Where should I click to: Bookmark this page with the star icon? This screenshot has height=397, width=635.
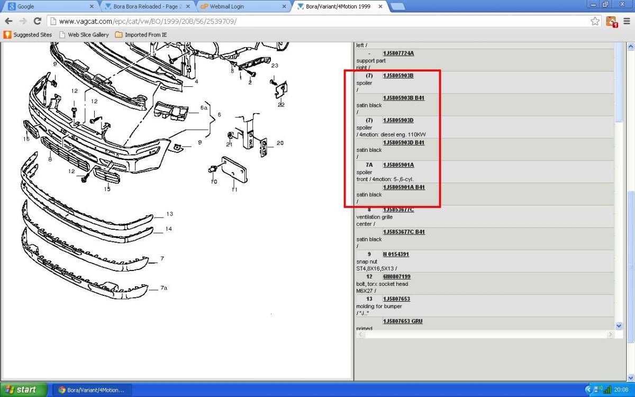coord(595,21)
